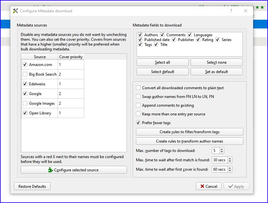Image resolution: width=268 pixels, height=203 pixels.
Task: Click the Cancel button
Action: click(209, 186)
